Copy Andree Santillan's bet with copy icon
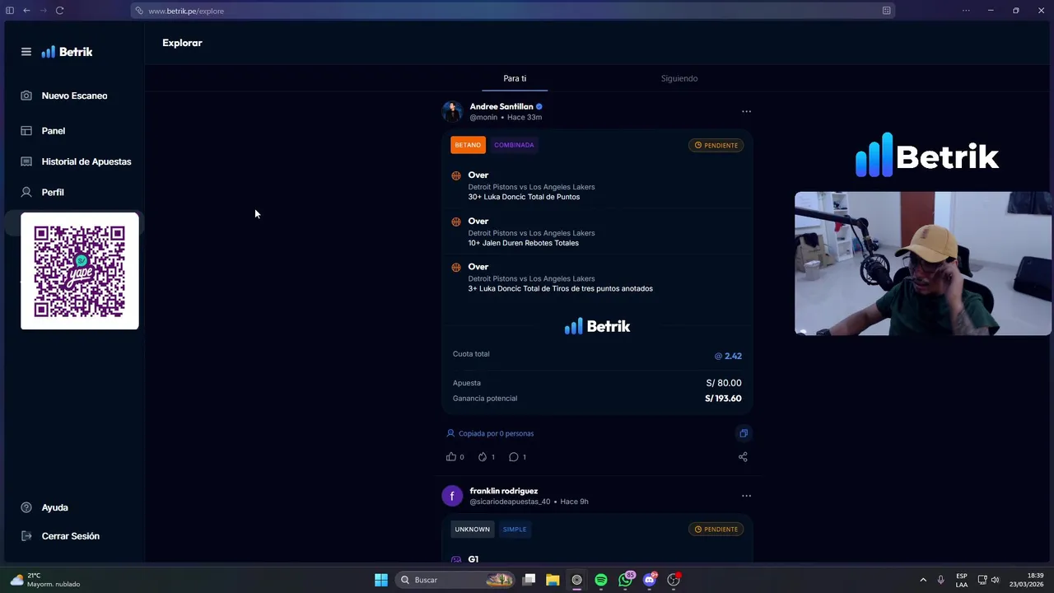This screenshot has width=1054, height=593. (744, 433)
